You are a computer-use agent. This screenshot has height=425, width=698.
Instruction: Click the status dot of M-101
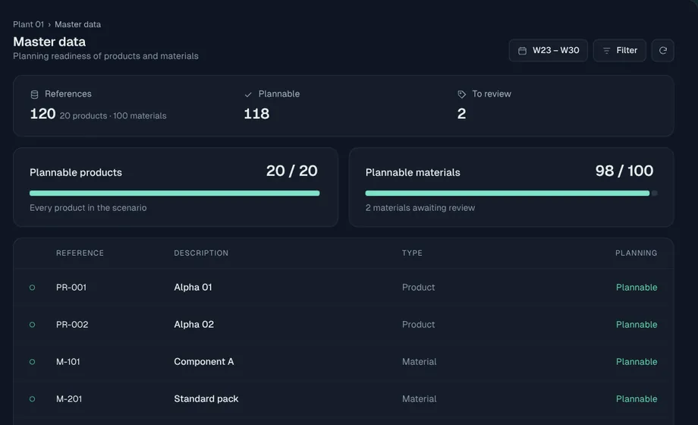click(x=32, y=362)
